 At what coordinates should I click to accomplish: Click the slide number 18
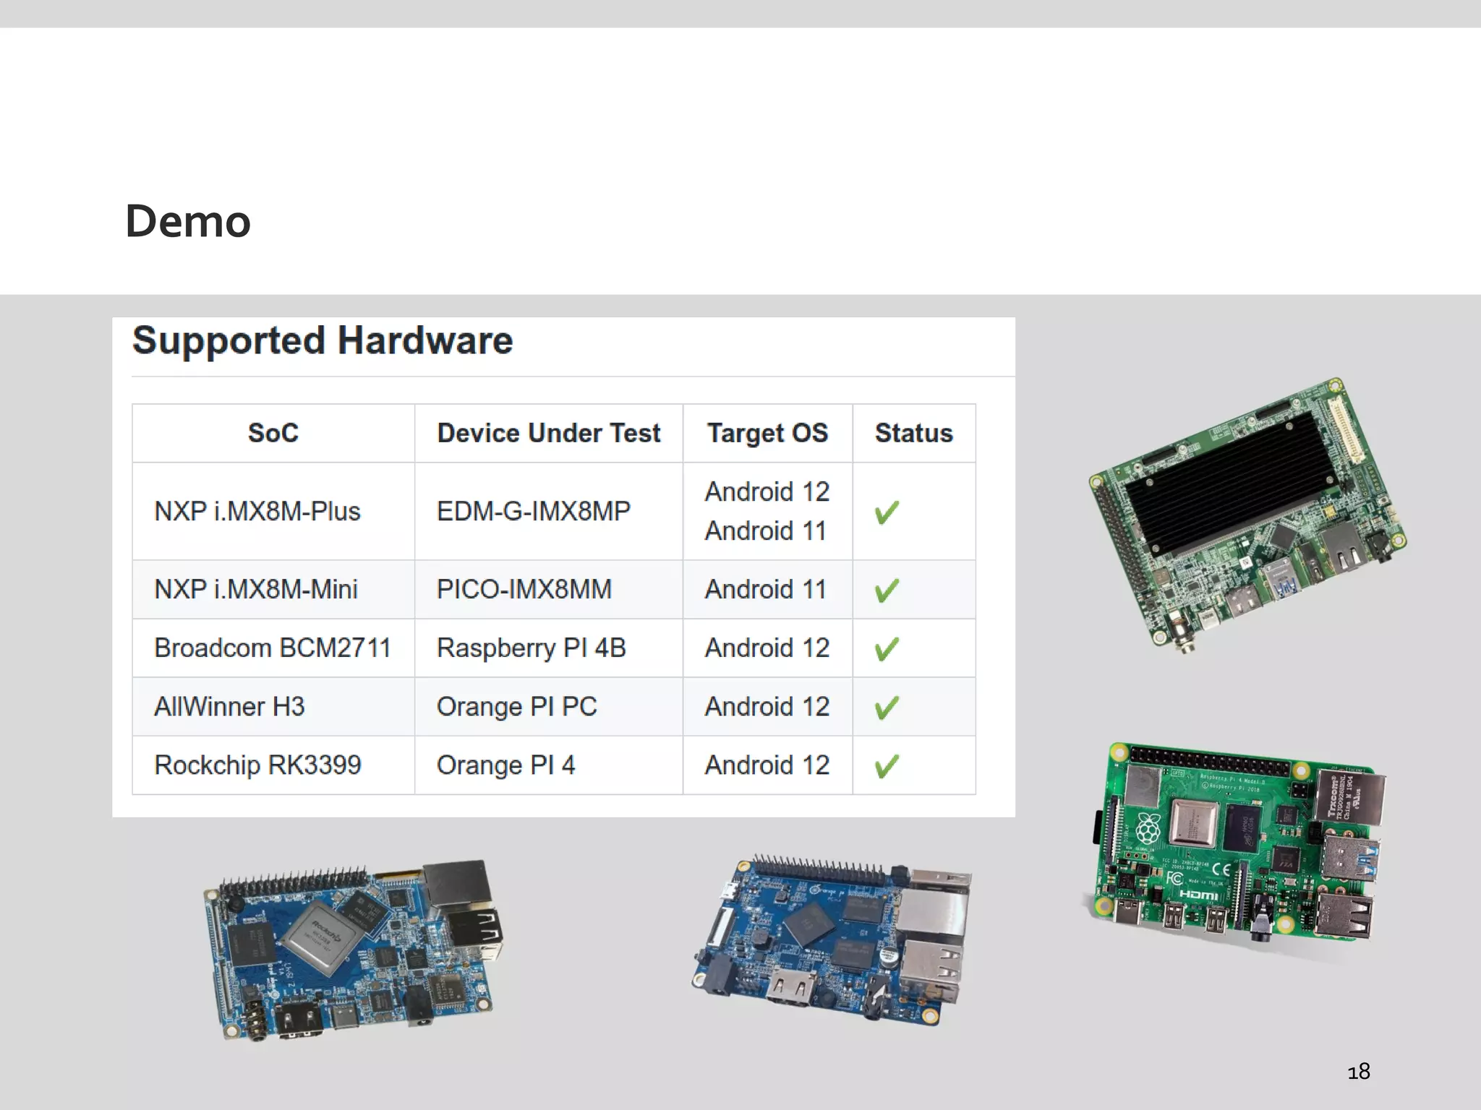click(x=1359, y=1071)
